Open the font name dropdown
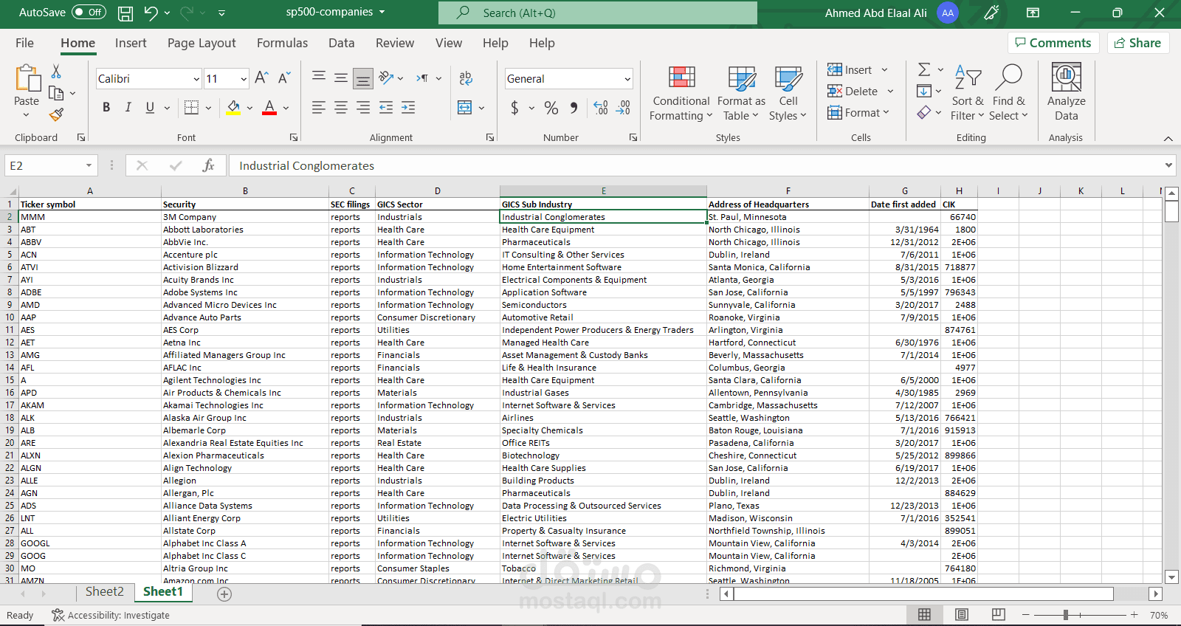The height and width of the screenshot is (626, 1181). (x=196, y=79)
